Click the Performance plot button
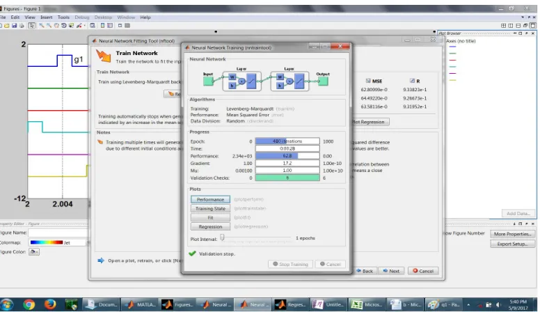The width and height of the screenshot is (540, 312). coord(210,200)
